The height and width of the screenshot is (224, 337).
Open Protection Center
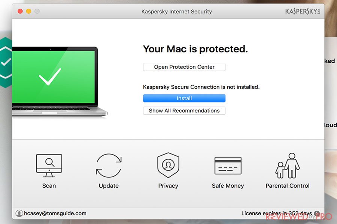[x=184, y=67]
